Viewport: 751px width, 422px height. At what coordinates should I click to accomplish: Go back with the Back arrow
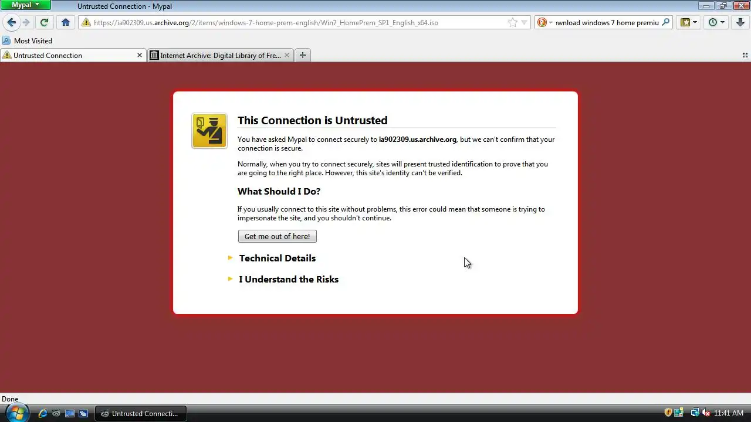pos(11,22)
